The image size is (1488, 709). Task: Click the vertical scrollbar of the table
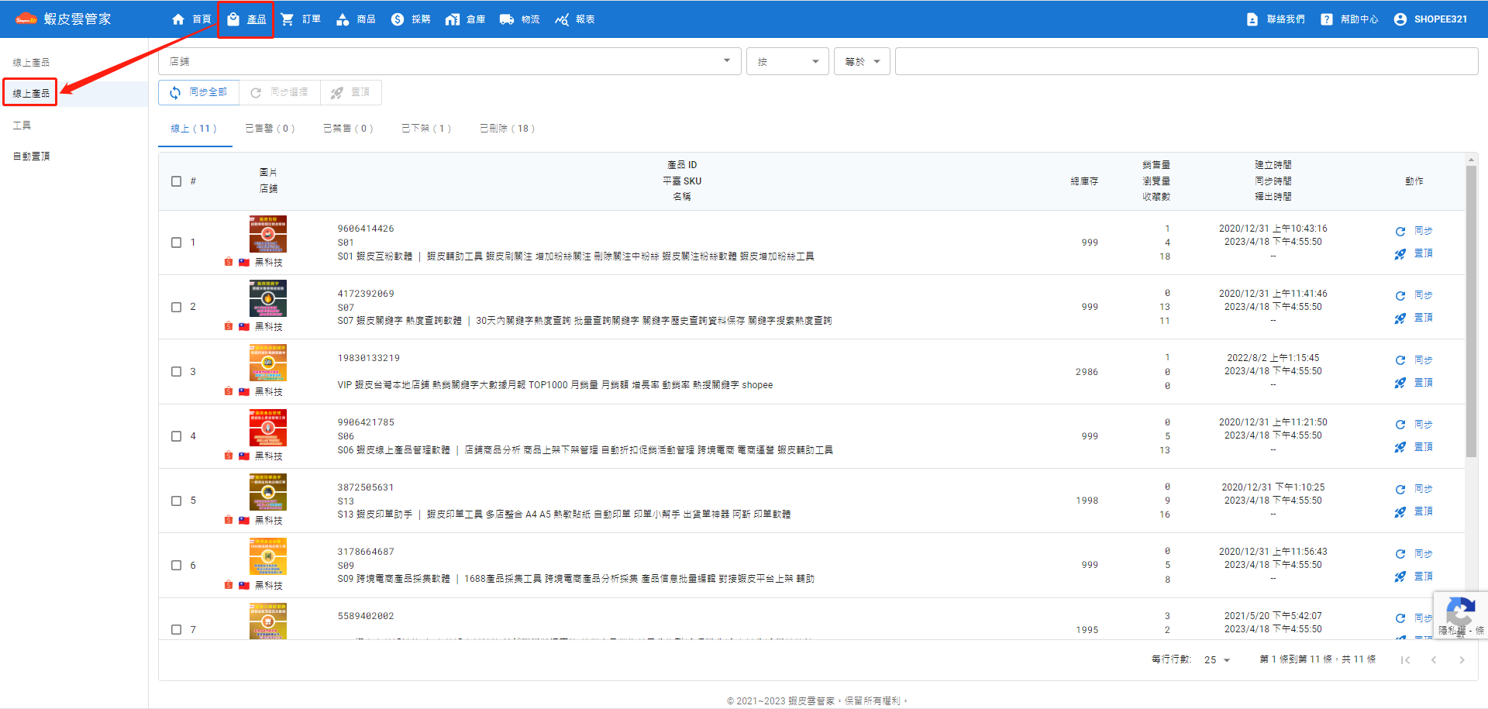(1471, 311)
